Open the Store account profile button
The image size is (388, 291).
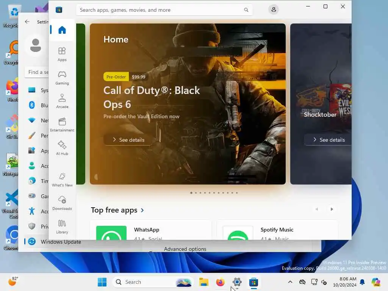pos(274,9)
